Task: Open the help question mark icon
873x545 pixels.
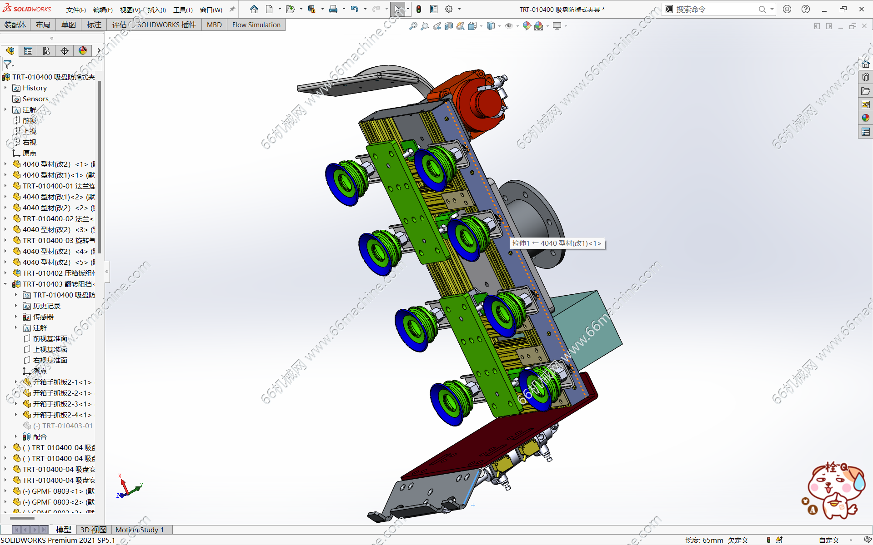Action: (805, 9)
